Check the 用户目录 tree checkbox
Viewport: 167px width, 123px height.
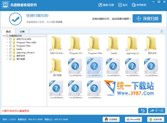click(11, 59)
